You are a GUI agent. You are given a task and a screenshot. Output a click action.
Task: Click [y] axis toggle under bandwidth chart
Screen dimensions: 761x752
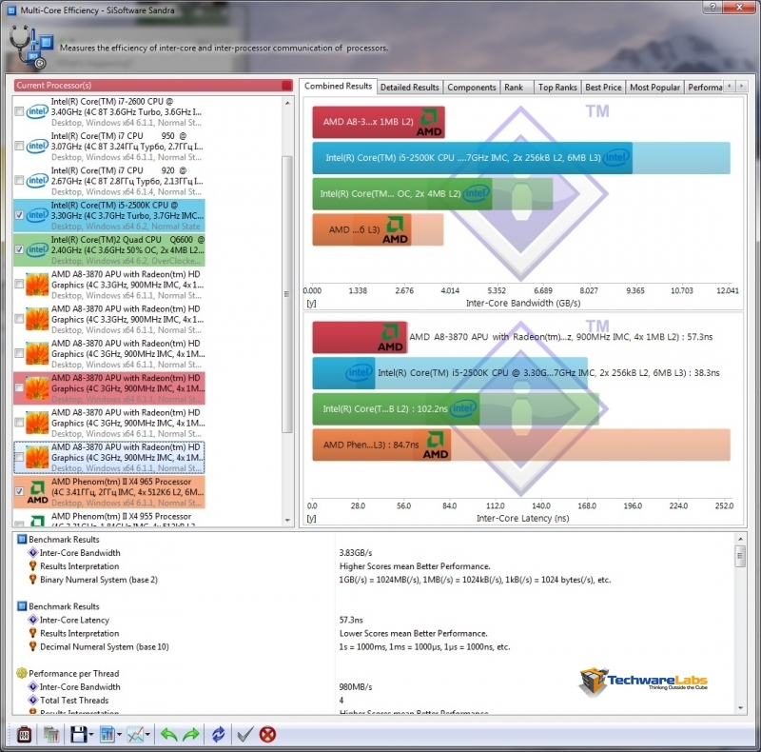311,303
